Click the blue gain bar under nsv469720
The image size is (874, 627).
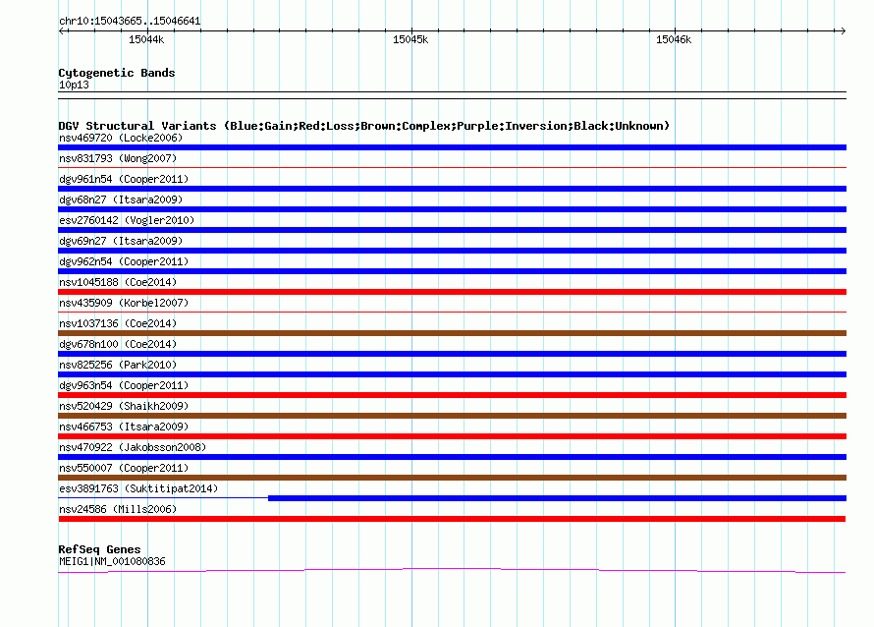coord(452,147)
